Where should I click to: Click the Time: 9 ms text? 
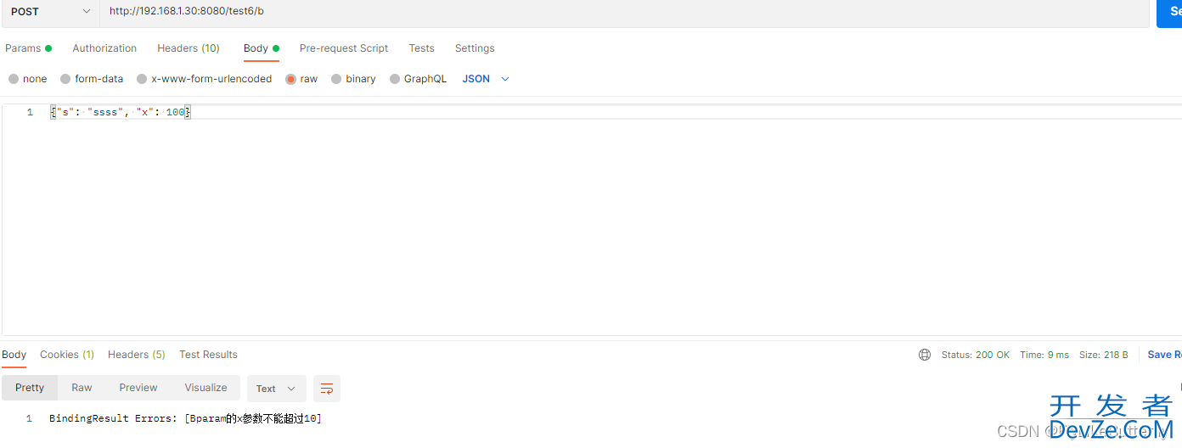pos(1044,355)
